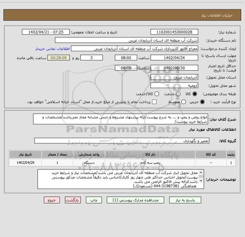This screenshot has height=237, width=245.
Task: Click price validity 08:00 time field
Action: [x=126, y=68]
